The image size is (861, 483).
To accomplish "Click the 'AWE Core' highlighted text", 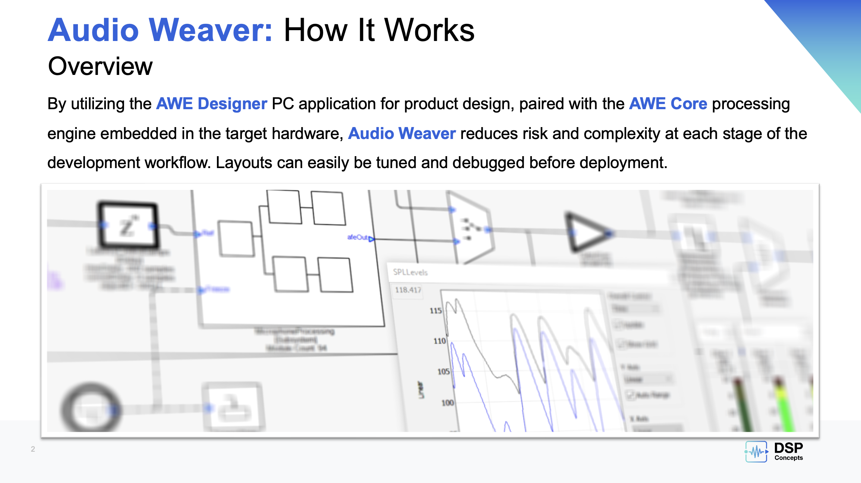I will pos(668,104).
